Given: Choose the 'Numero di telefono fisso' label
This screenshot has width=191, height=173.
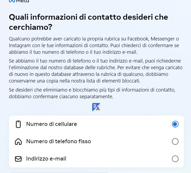Looking at the screenshot, I should [59, 141].
